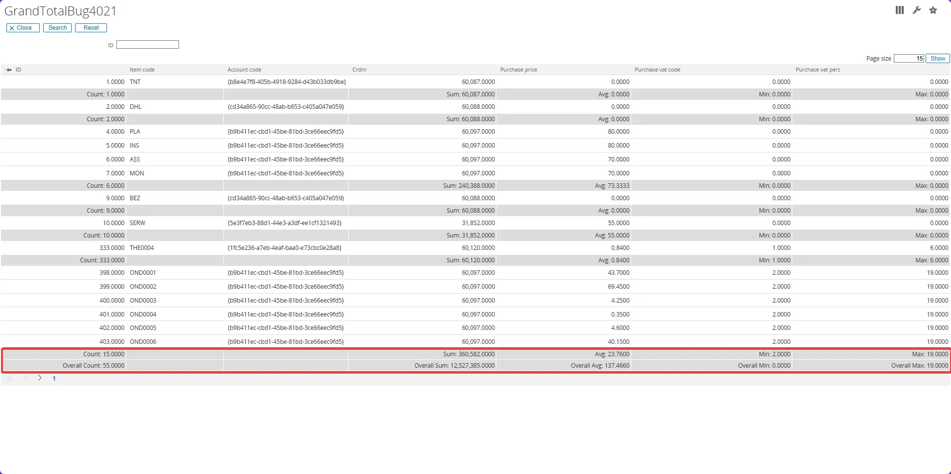Focus the ID filter input field
The image size is (951, 474).
point(147,45)
